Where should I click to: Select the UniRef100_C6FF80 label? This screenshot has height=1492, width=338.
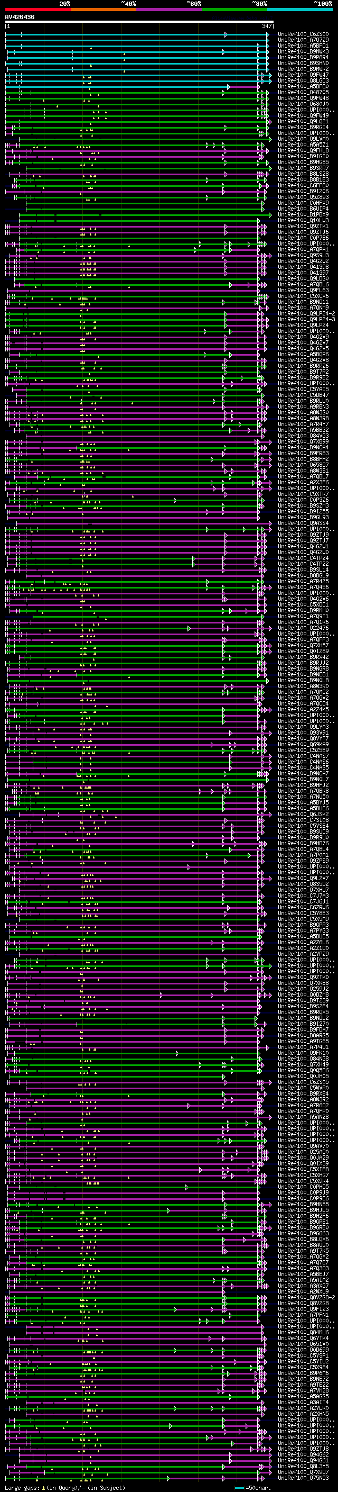pyautogui.click(x=303, y=185)
